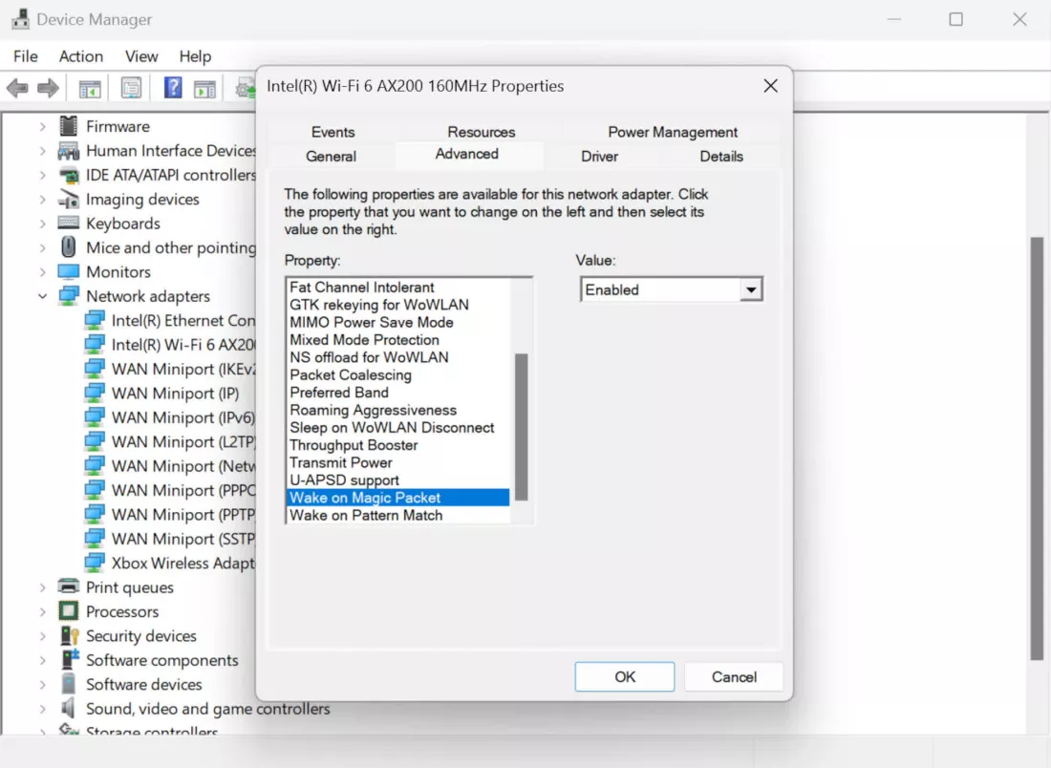Screen dimensions: 1051x768
Task: Select the Intel Ethernet Connection adapter icon
Action: (x=95, y=320)
